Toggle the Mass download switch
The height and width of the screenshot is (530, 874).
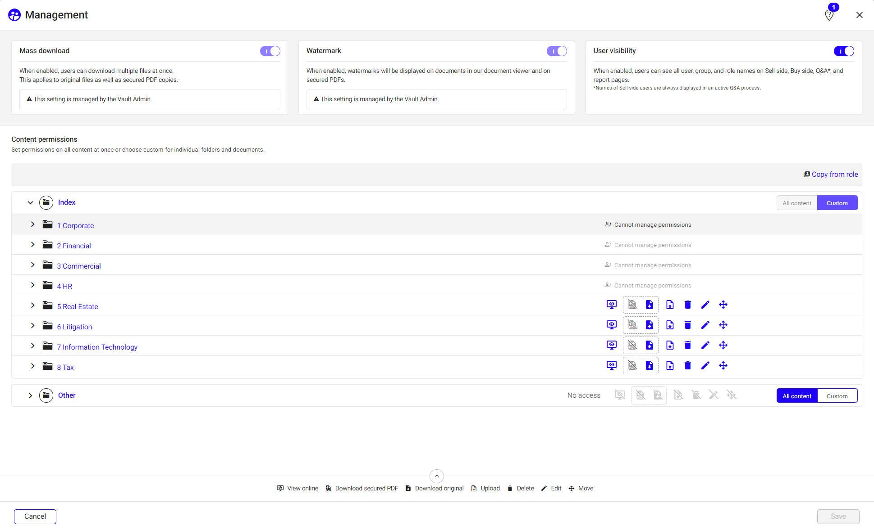[x=270, y=51]
